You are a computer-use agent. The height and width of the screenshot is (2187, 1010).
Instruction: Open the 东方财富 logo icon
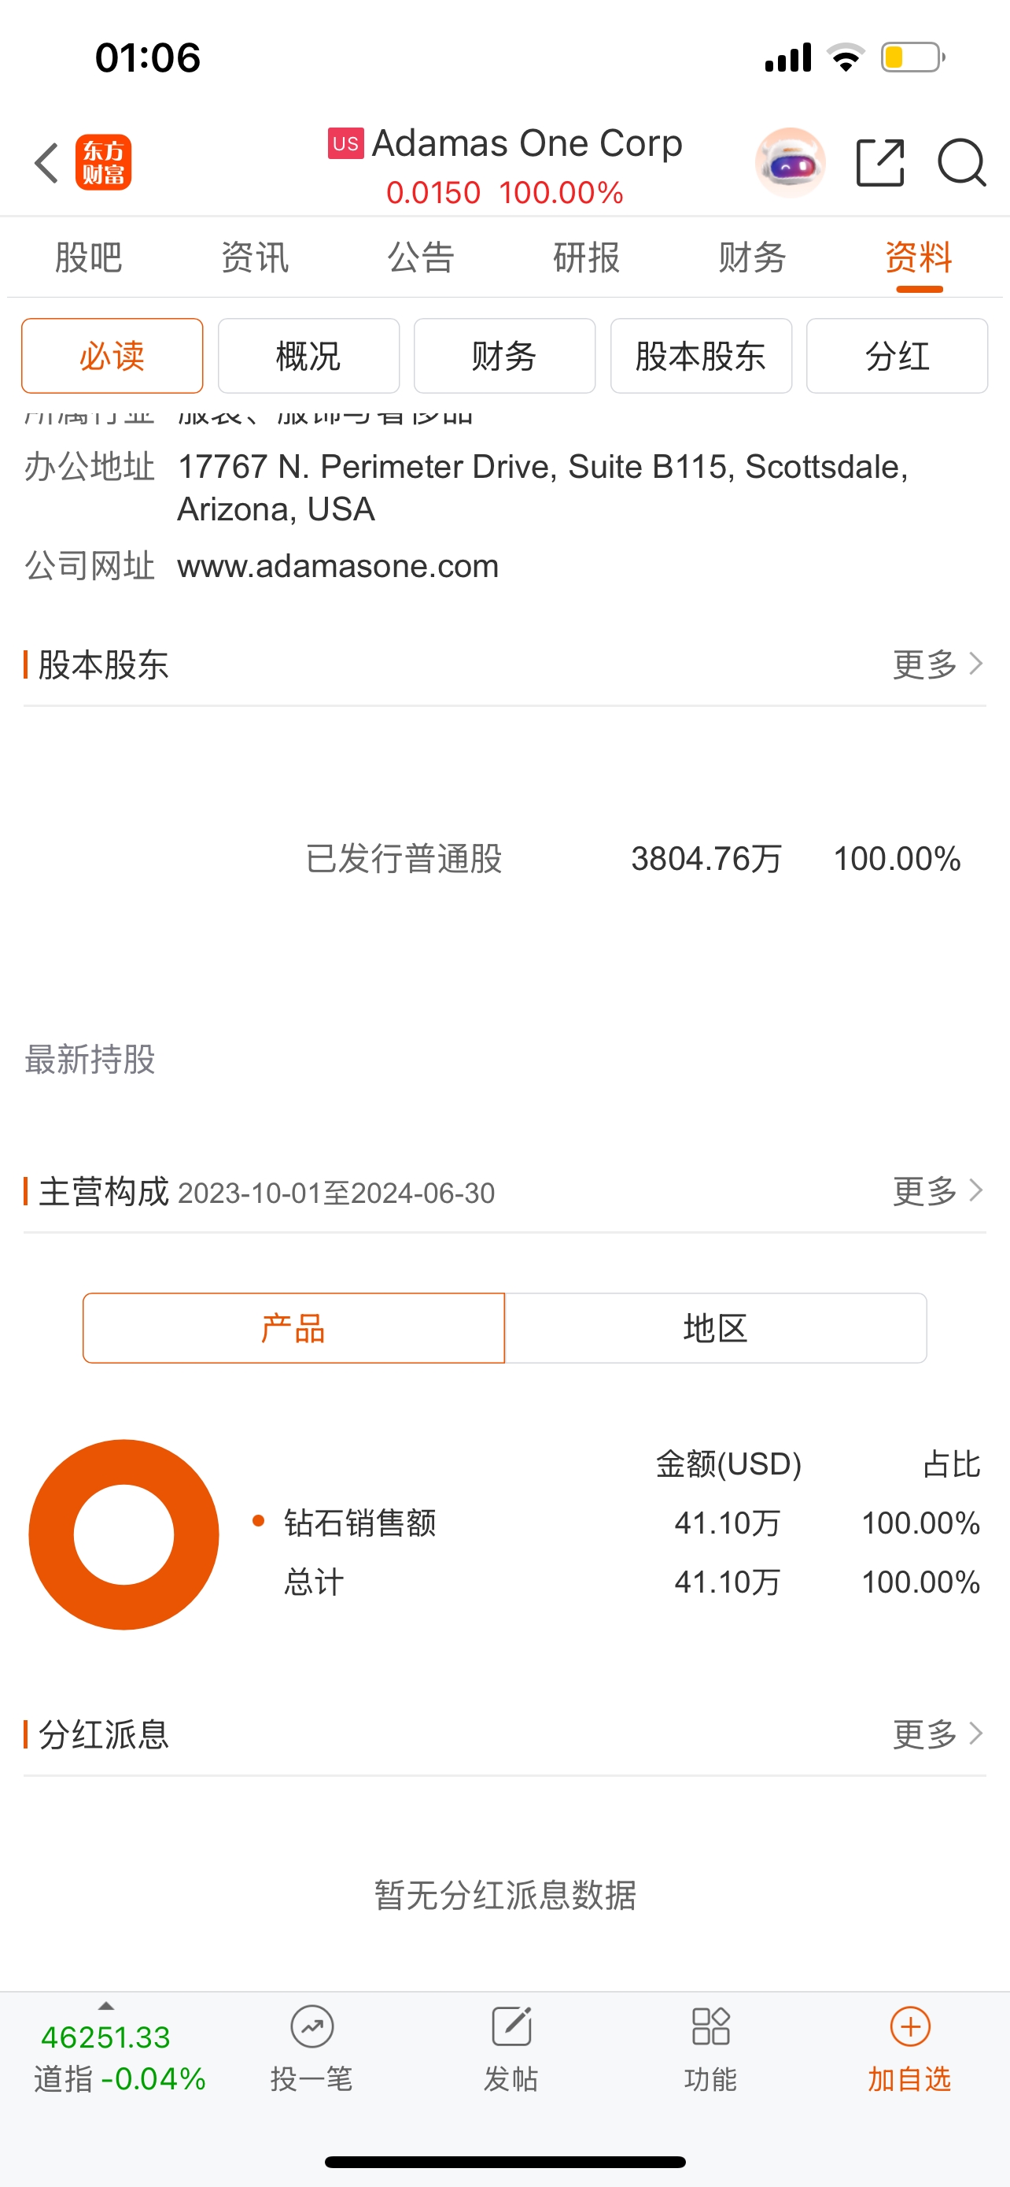pos(104,162)
